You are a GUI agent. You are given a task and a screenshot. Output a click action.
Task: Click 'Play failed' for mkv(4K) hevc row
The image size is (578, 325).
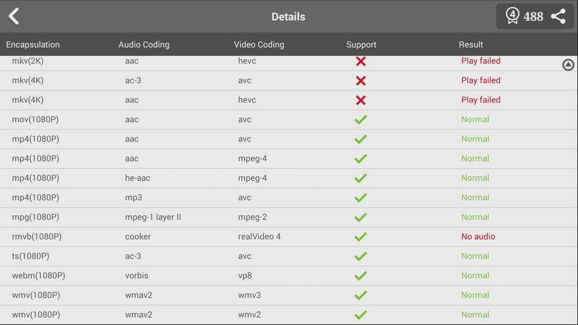pyautogui.click(x=481, y=100)
